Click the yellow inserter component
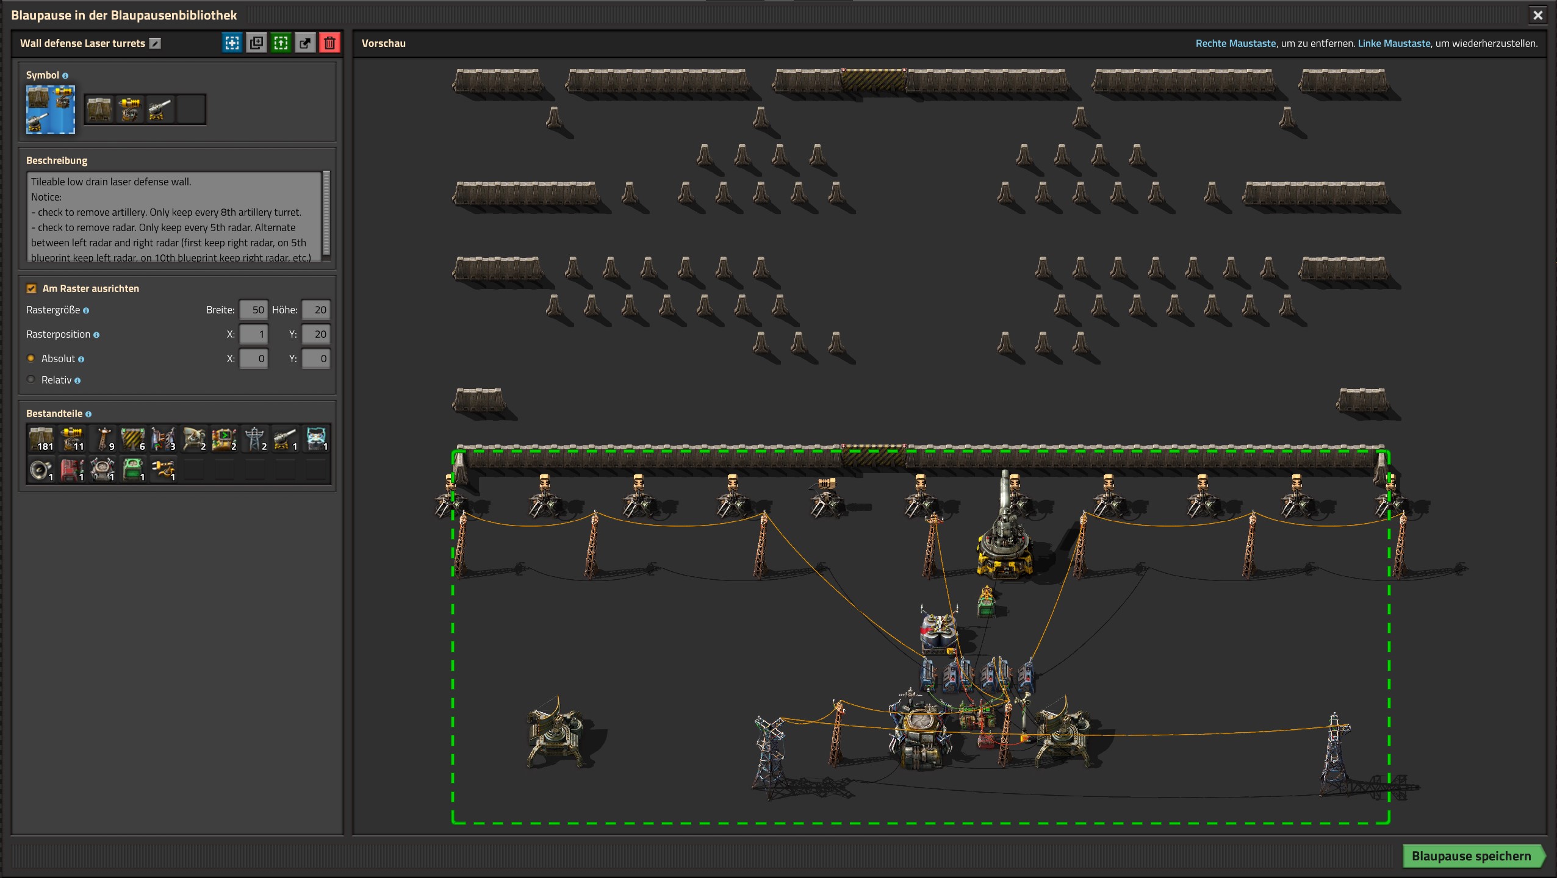The image size is (1557, 878). [164, 469]
